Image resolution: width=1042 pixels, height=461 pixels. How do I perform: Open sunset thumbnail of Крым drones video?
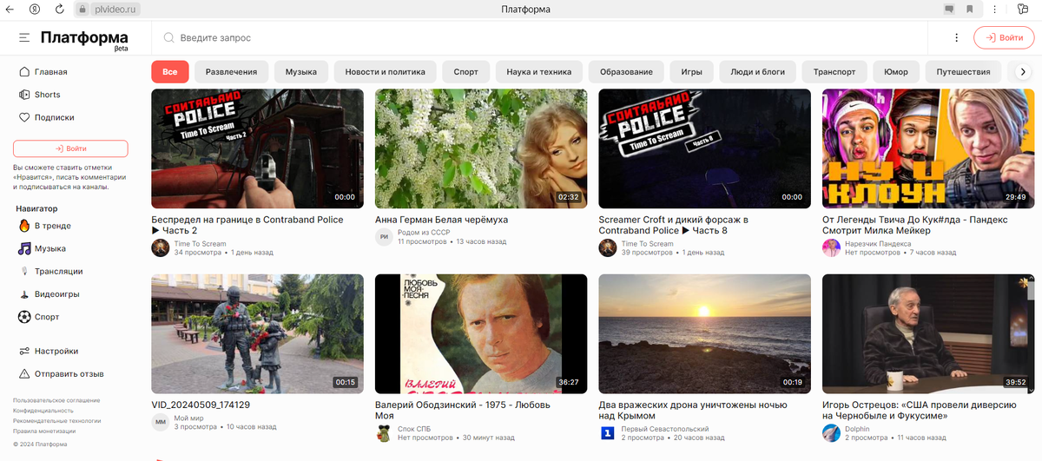click(x=705, y=333)
